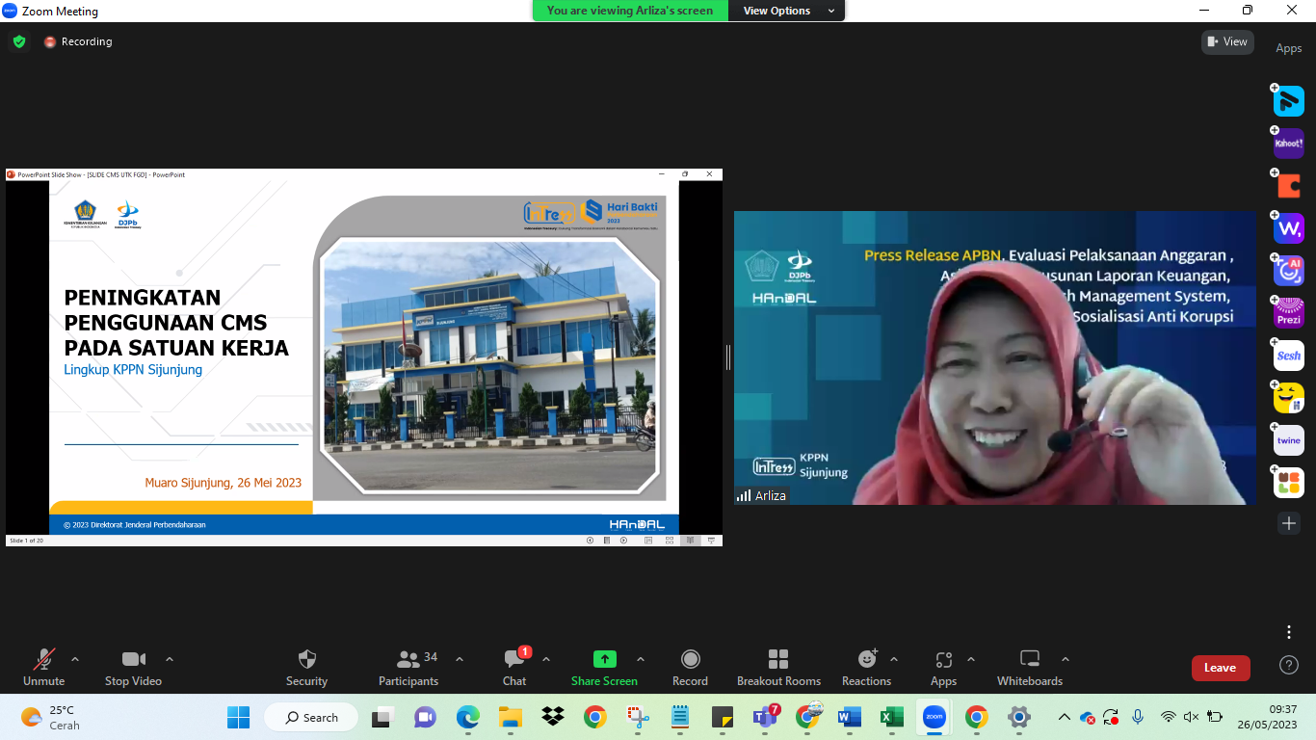The width and height of the screenshot is (1316, 740).
Task: Click Arliza's video tile
Action: [x=994, y=357]
